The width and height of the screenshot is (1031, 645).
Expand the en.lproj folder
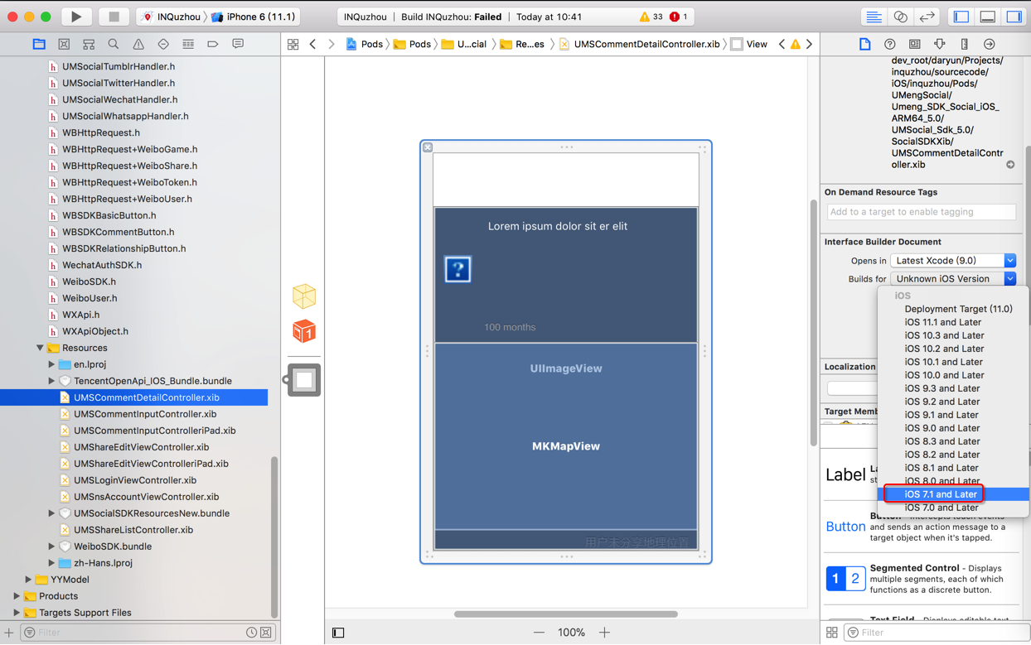pyautogui.click(x=51, y=364)
